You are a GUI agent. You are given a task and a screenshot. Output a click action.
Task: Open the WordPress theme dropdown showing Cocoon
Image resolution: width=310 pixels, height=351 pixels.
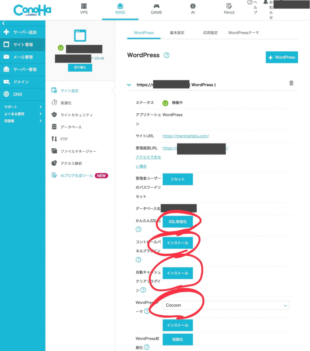[226, 305]
